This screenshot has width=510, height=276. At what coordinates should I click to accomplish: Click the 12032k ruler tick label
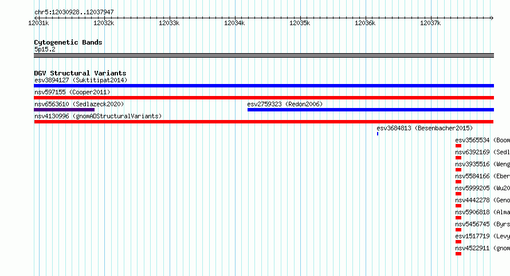(104, 23)
